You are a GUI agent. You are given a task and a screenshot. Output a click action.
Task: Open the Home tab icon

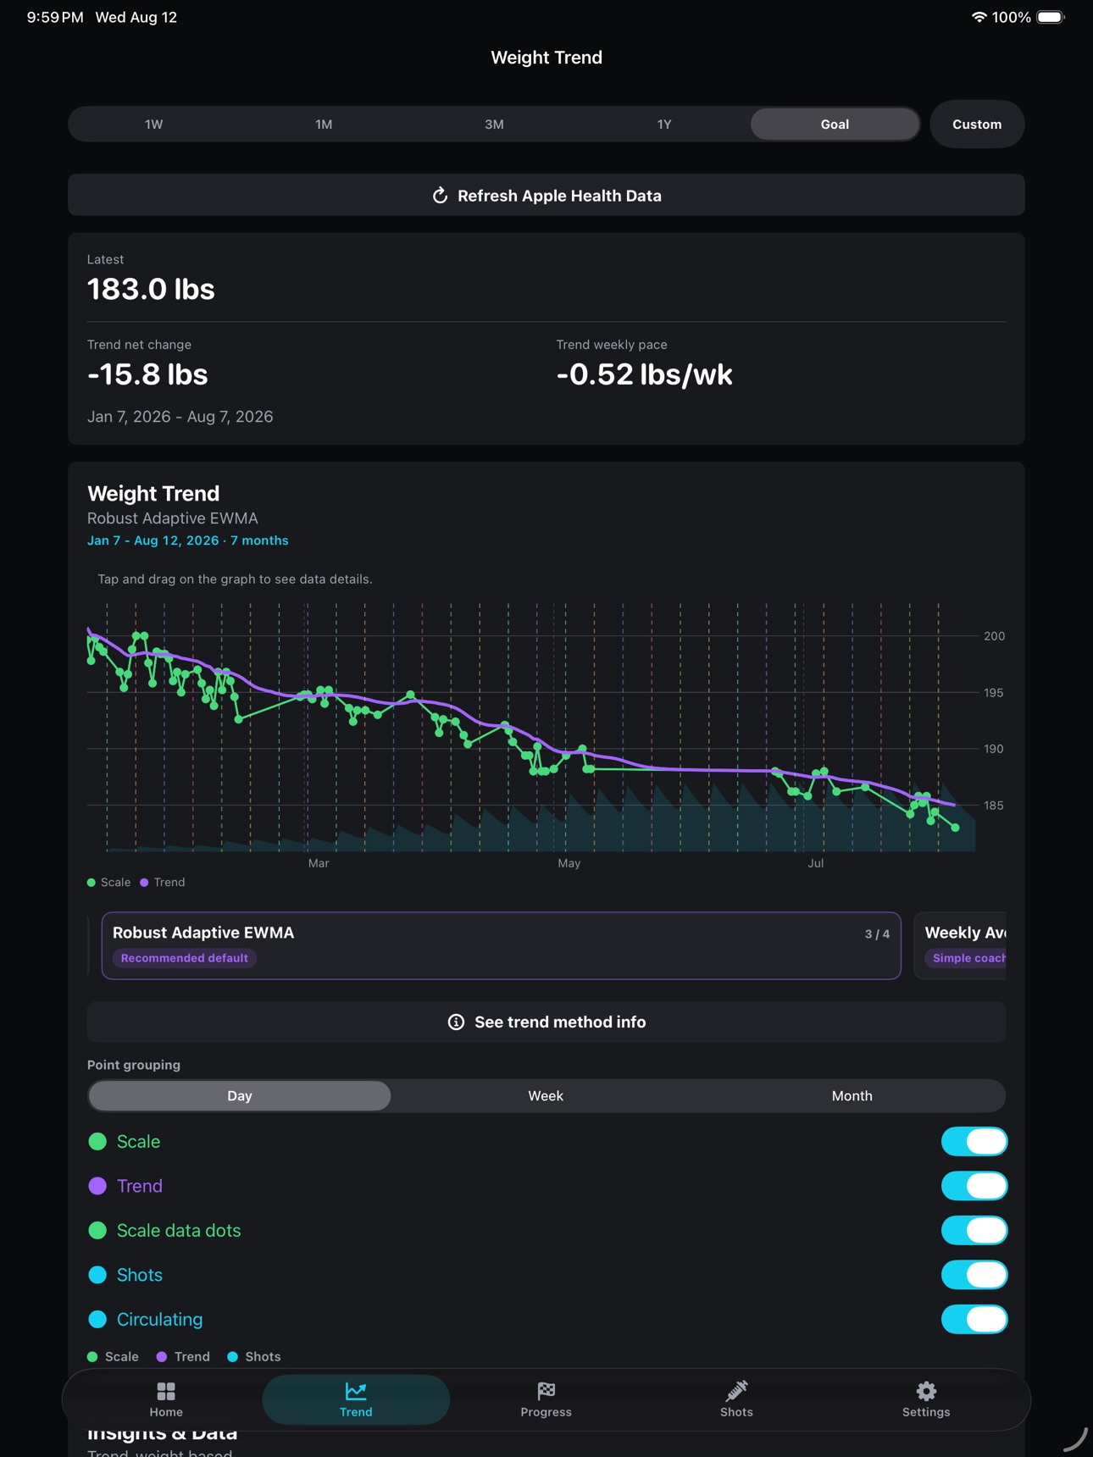click(166, 1391)
